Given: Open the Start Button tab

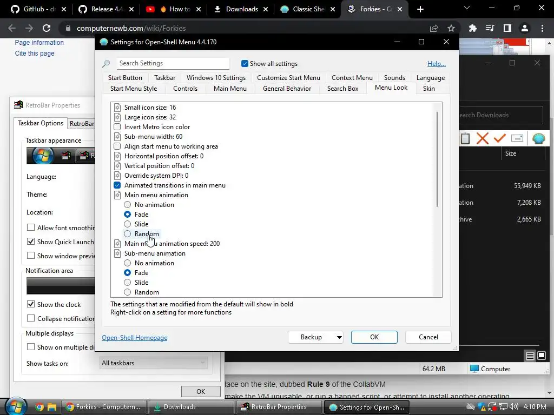Looking at the screenshot, I should tap(125, 78).
